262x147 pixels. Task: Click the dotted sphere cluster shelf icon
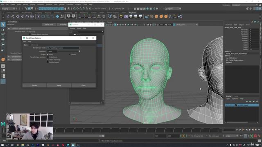32,16
